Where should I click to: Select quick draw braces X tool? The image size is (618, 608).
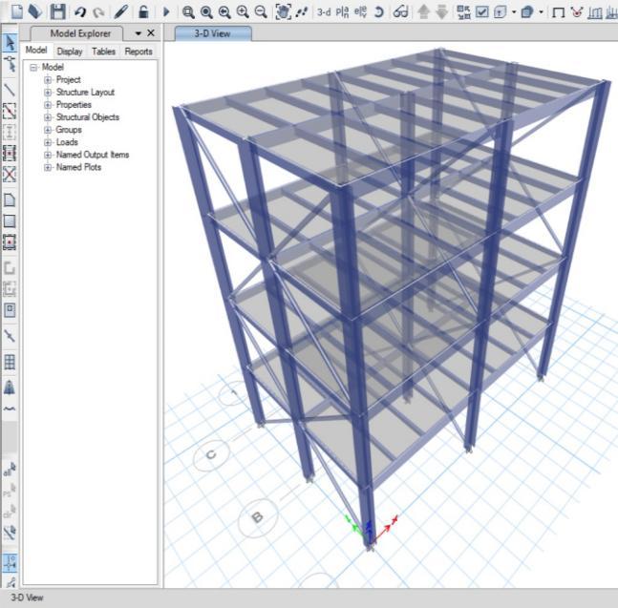(10, 174)
